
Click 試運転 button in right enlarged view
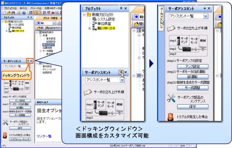[x=193, y=77]
